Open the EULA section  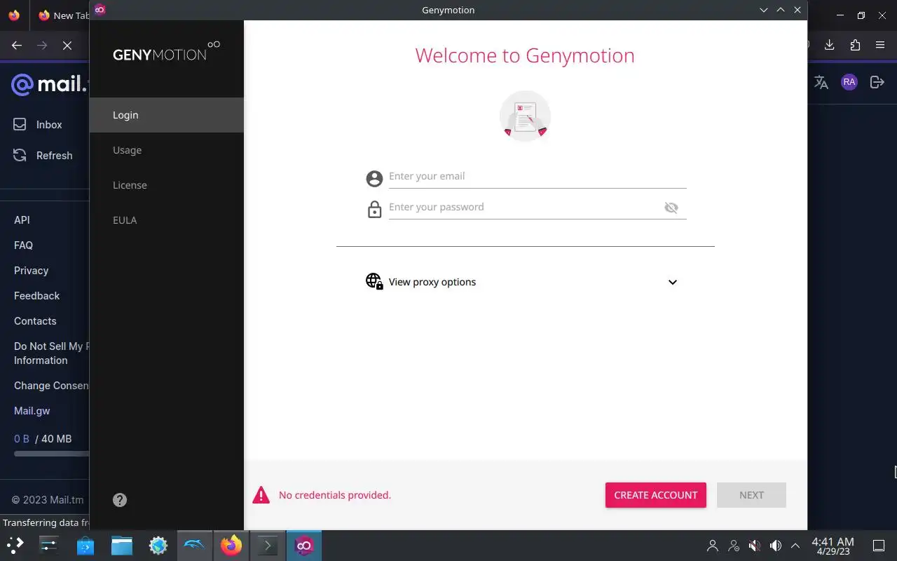pyautogui.click(x=167, y=220)
